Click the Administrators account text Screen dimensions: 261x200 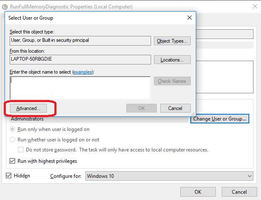coord(27,119)
